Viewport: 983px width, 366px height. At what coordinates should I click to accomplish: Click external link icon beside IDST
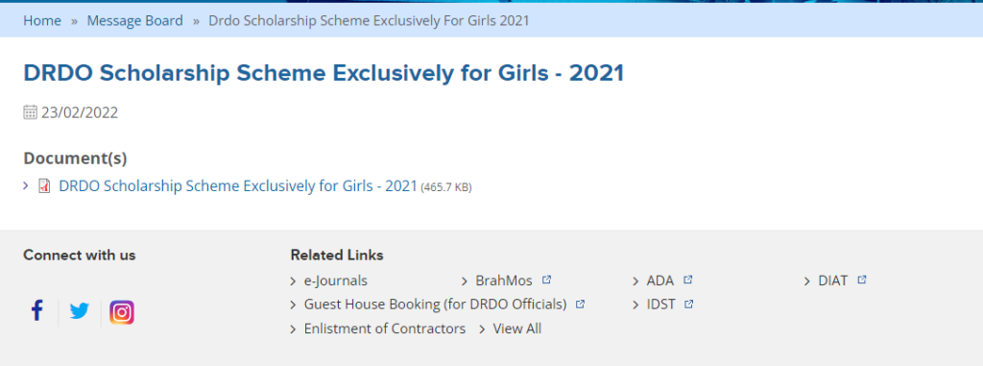689,305
